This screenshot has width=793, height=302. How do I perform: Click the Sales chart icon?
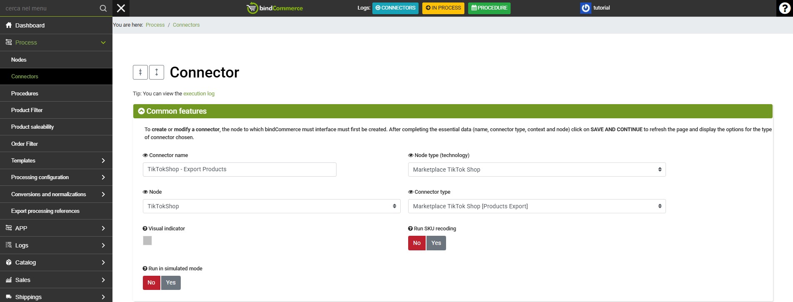pyautogui.click(x=9, y=280)
